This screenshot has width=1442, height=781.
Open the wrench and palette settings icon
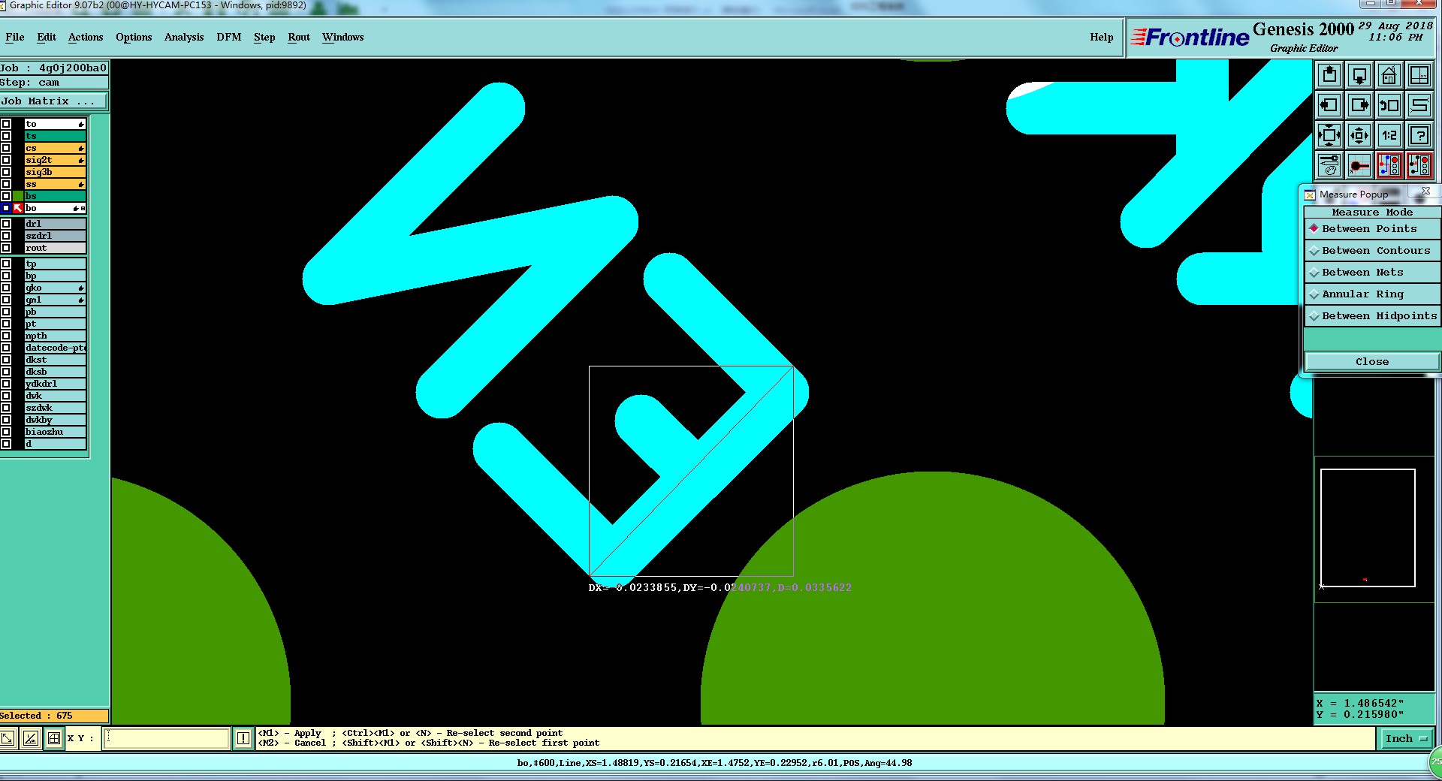[1329, 165]
